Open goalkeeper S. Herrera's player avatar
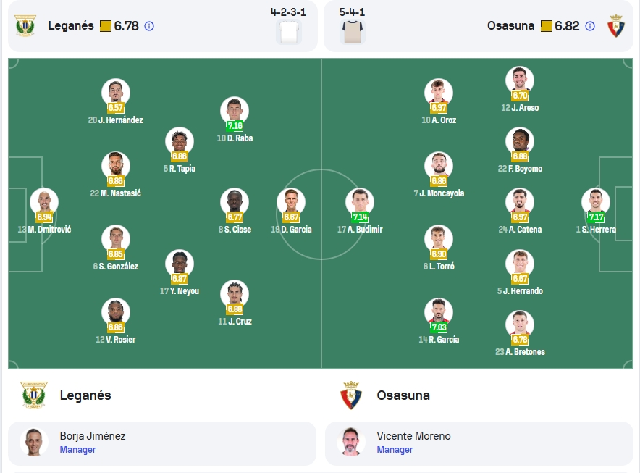The height and width of the screenshot is (473, 640). tap(596, 202)
